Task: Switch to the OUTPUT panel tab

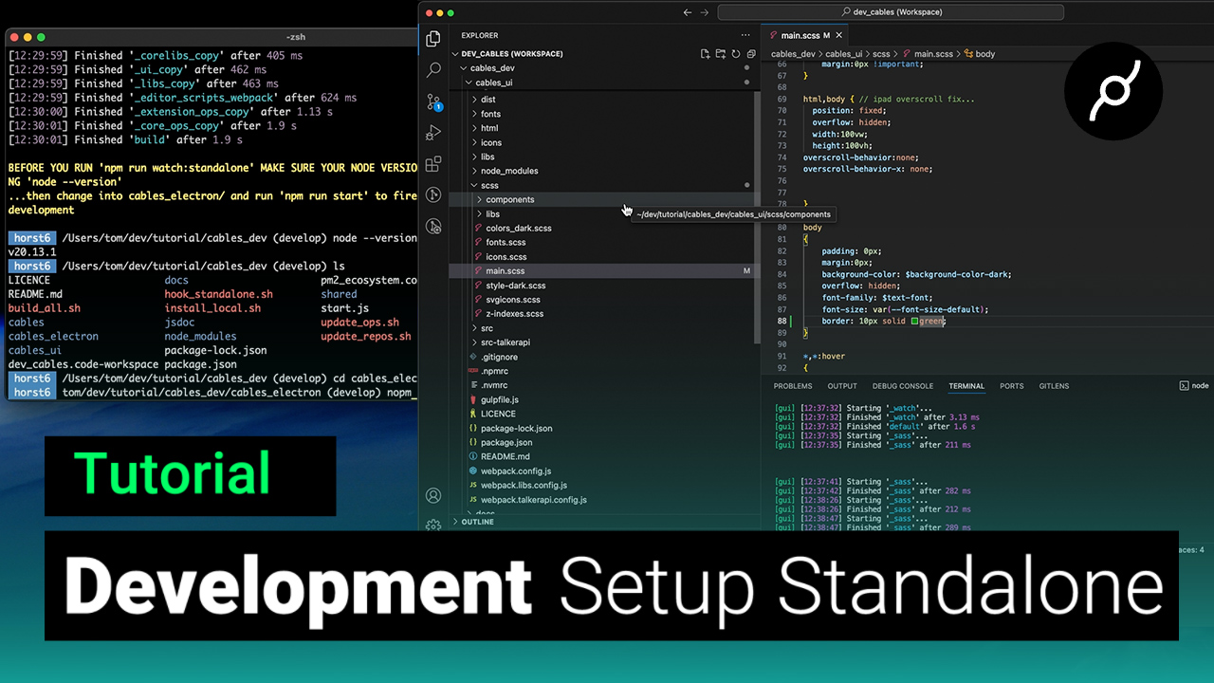Action: pyautogui.click(x=841, y=386)
